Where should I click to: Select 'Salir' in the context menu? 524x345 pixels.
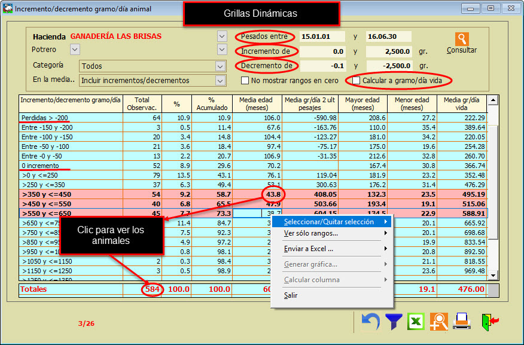tap(291, 295)
